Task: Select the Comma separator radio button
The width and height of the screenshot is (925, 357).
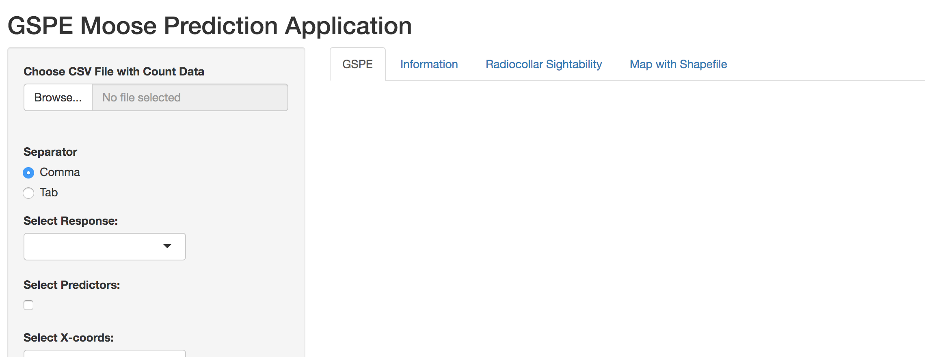Action: tap(28, 173)
